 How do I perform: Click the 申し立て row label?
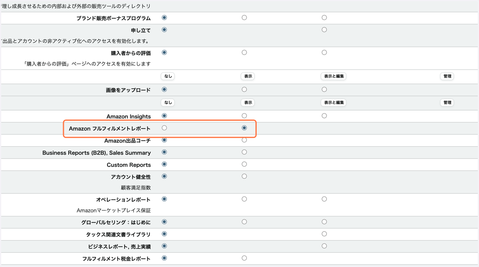pyautogui.click(x=141, y=30)
